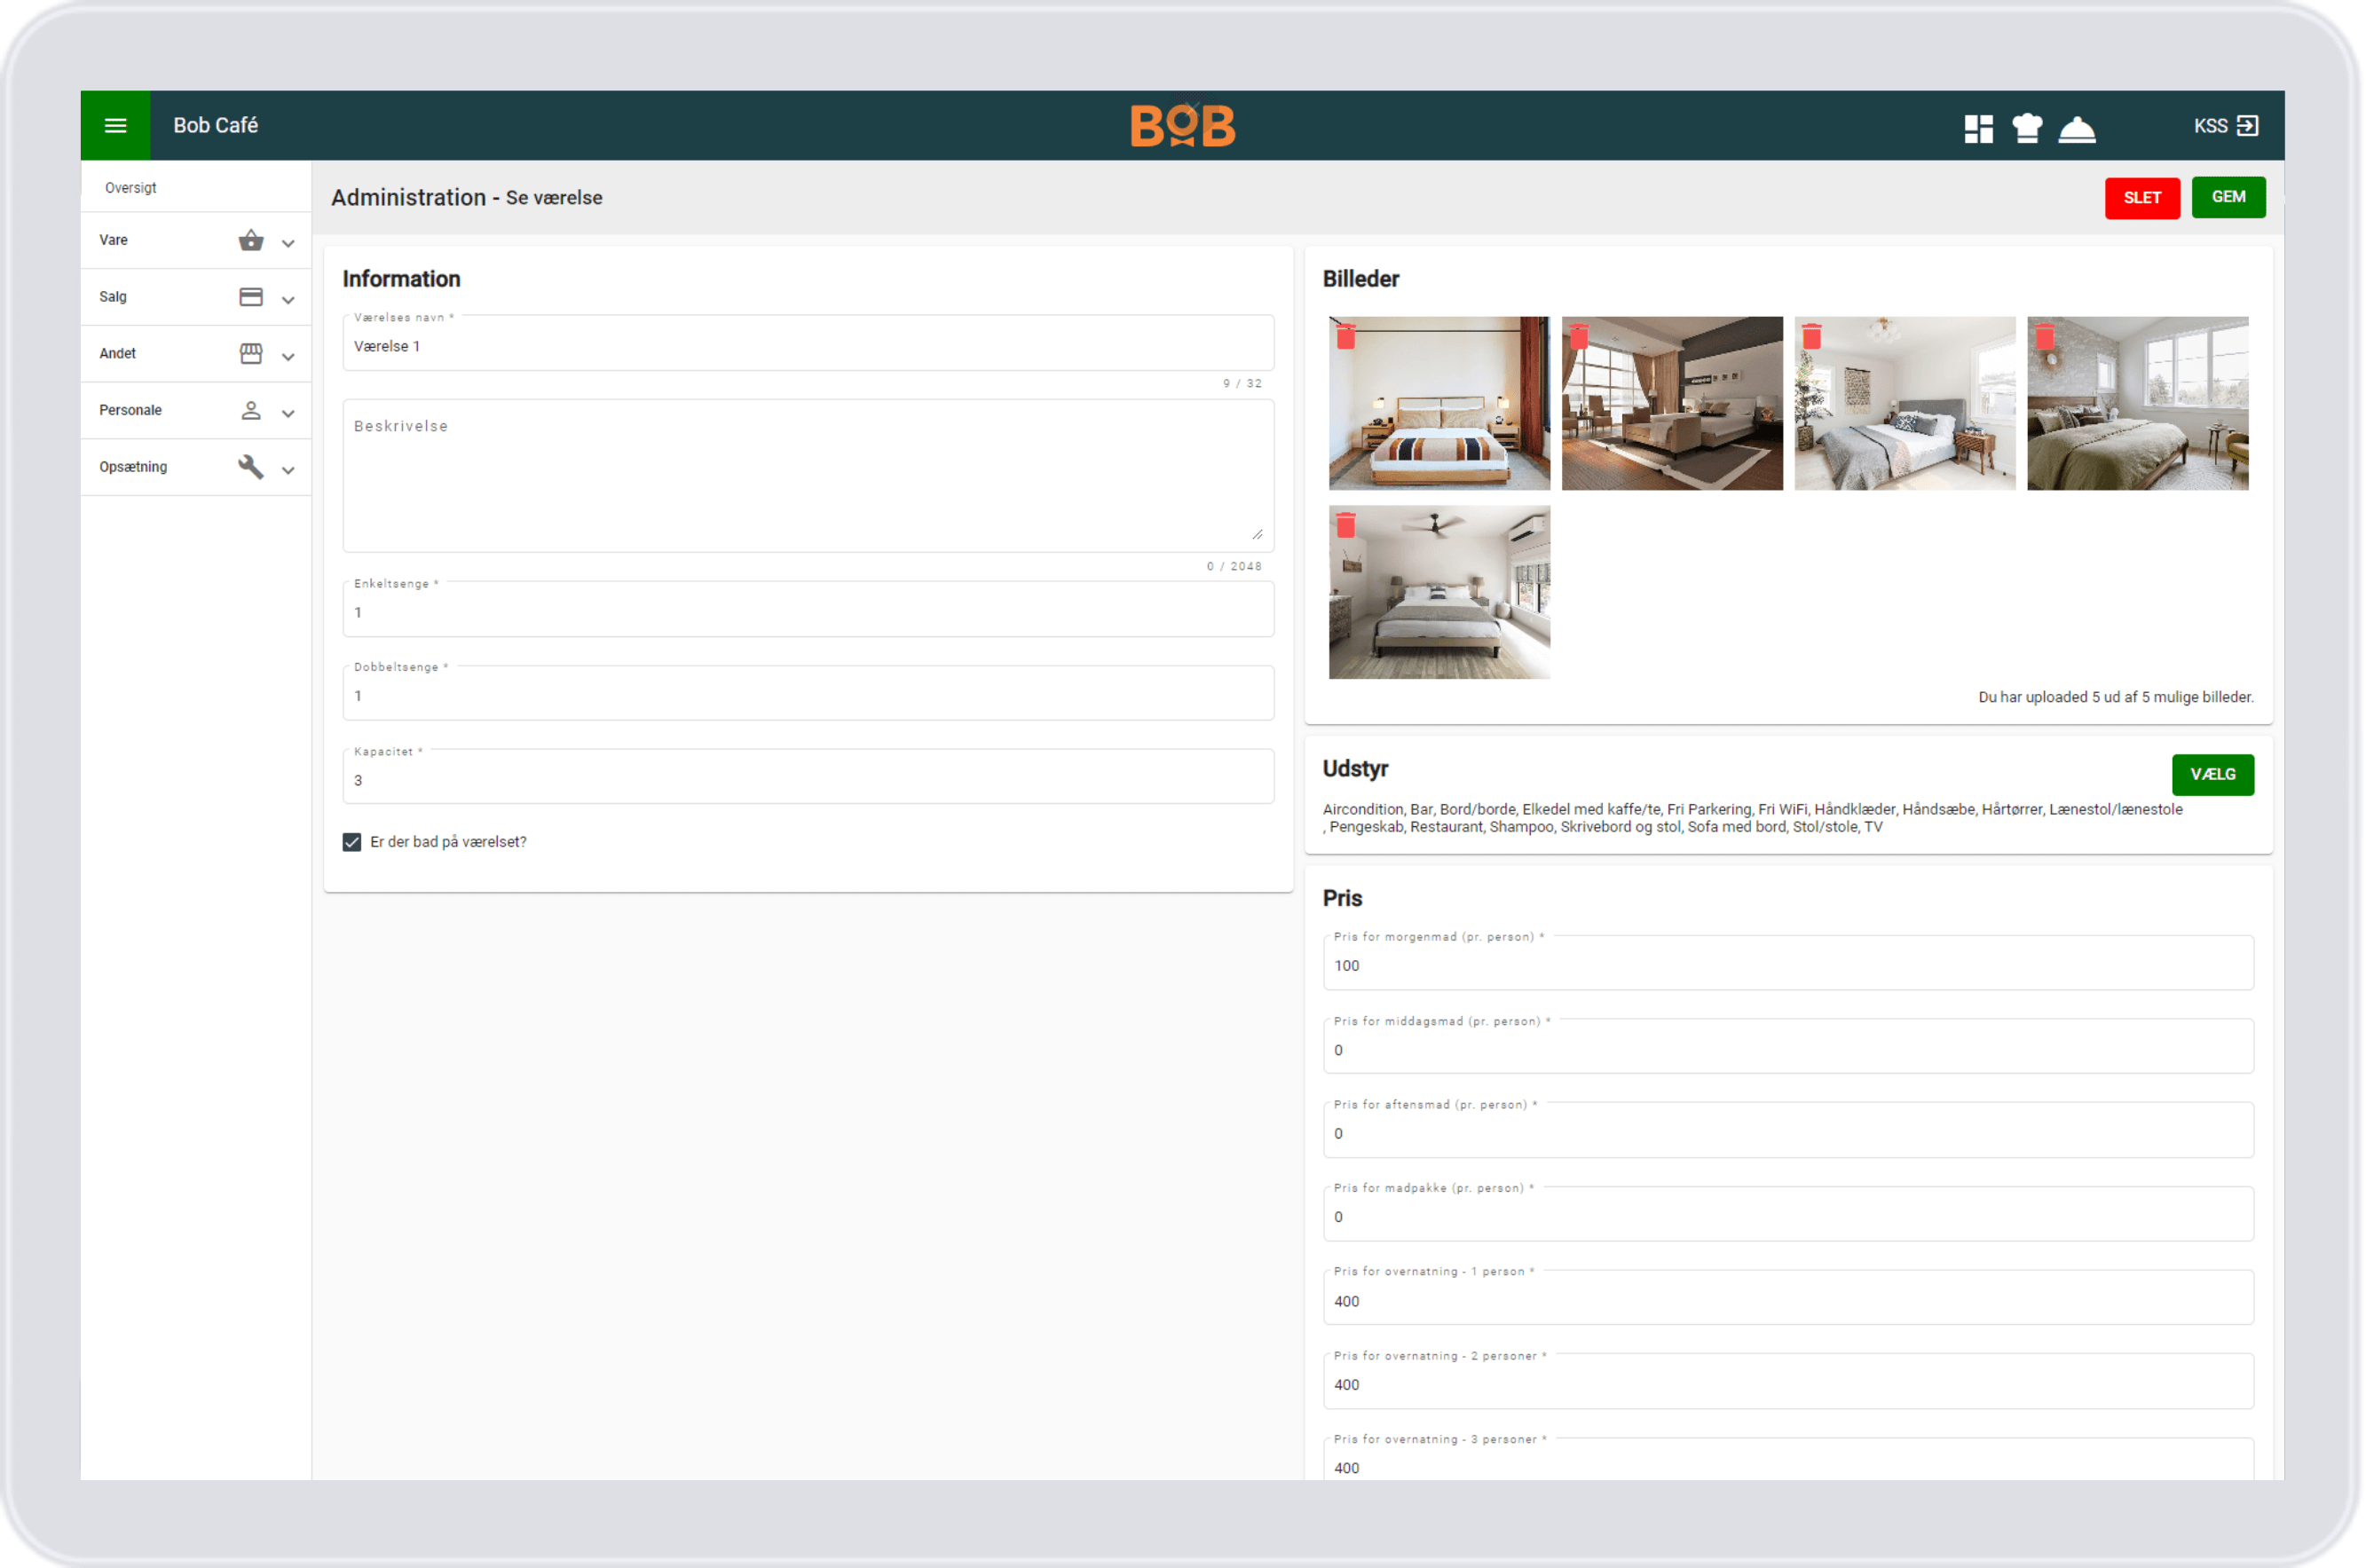Open the chef hat kitchen icon
The height and width of the screenshot is (1568, 2366).
tap(2026, 128)
